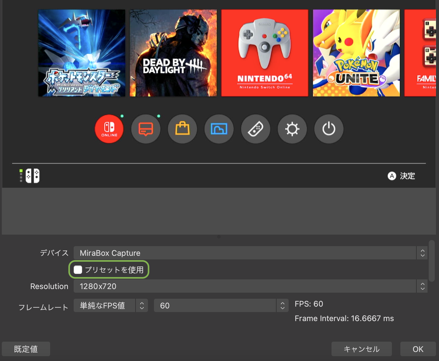Dismiss the dialog with キャンセル
Screen dimensions: 439x361
click(x=361, y=349)
